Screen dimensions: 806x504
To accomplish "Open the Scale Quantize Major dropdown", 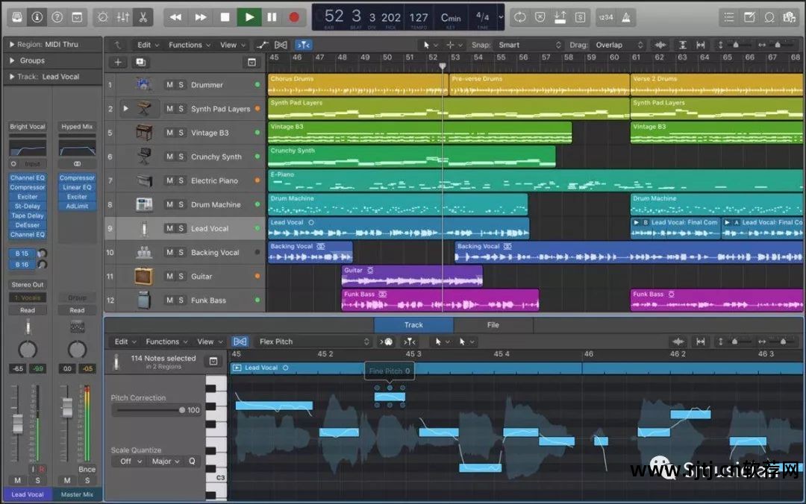I will point(166,462).
